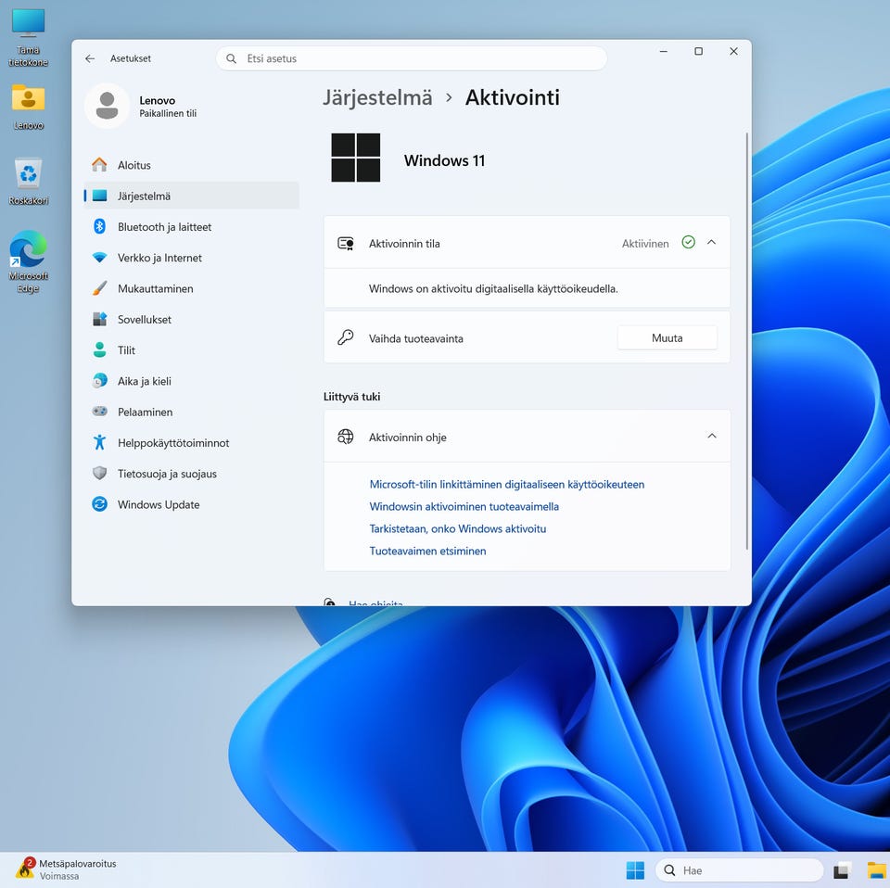This screenshot has height=888, width=890.
Task: Go to Järjestelmä breadcrumb in the header
Action: coord(377,97)
